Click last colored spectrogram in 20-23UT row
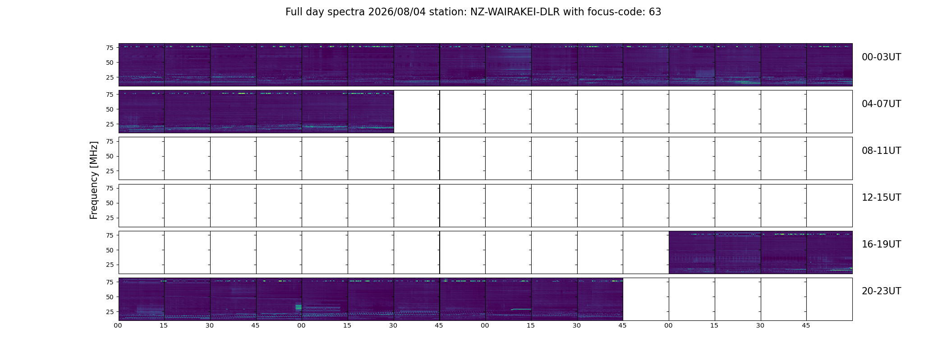 [600, 299]
